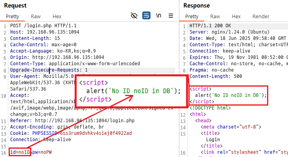Viewport: 288px width, 157px height.
Task: Click the Upgrade-Insecure-Requests header line
Action: [x=49, y=70]
